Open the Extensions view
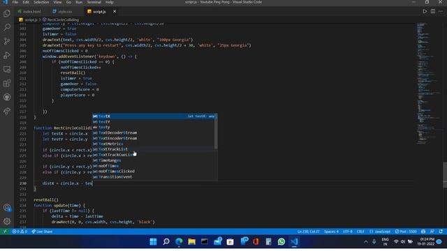 7,83
